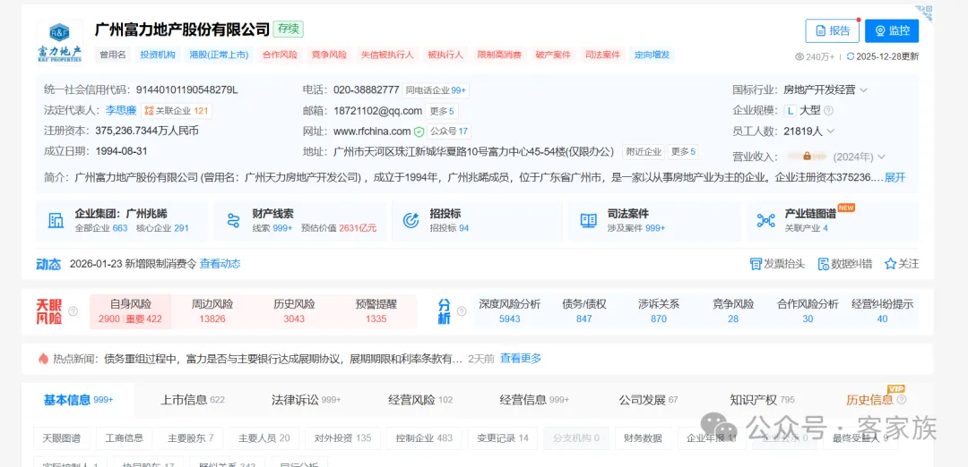The height and width of the screenshot is (467, 968).
Task: Click the 财产线索 icon
Action: [x=233, y=221]
